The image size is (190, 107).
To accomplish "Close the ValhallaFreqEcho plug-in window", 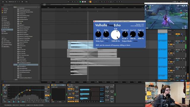I will 94,21.
